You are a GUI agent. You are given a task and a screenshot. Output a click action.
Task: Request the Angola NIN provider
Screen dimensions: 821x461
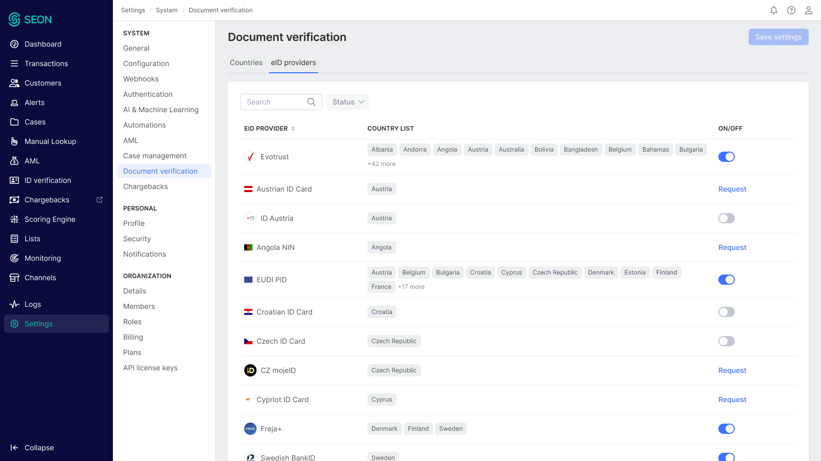click(732, 247)
